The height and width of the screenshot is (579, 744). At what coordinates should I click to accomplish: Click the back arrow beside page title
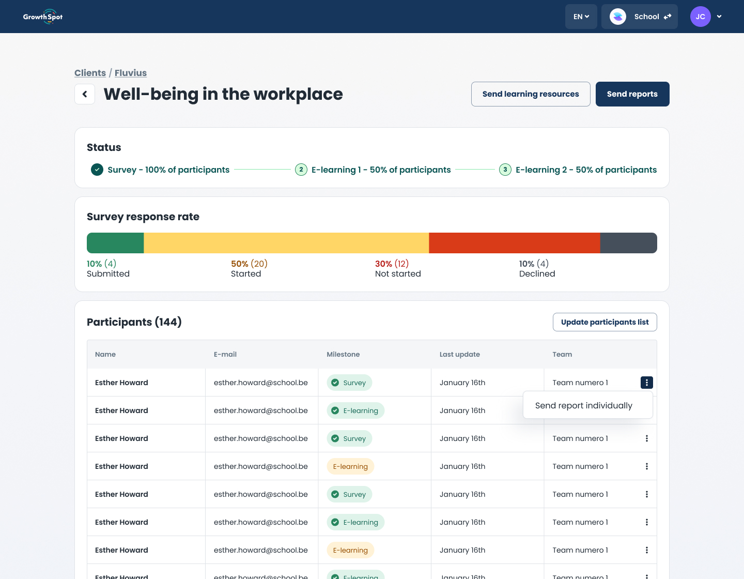point(85,94)
